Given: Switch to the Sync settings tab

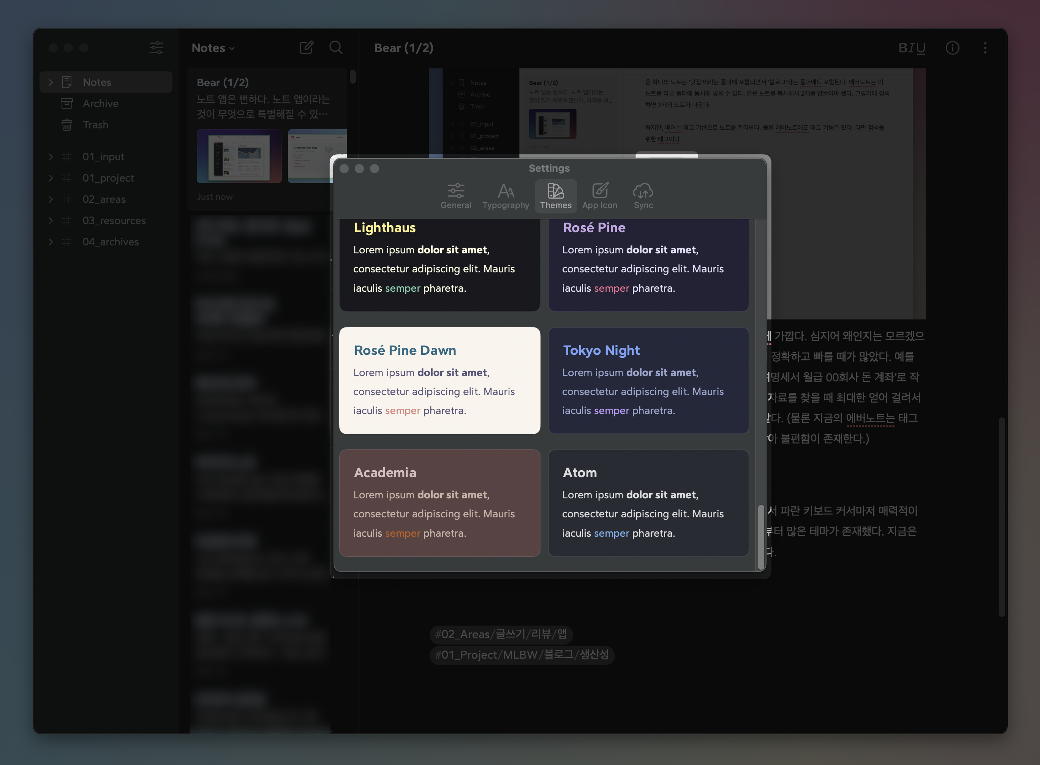Looking at the screenshot, I should 643,196.
